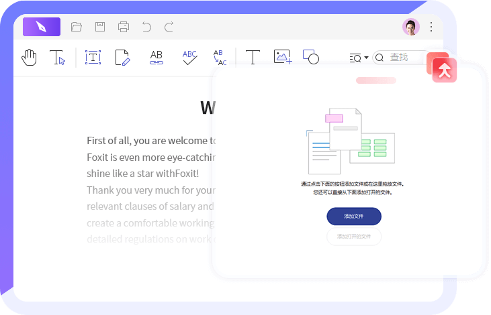Redo the last action
Viewport: 491px width, 315px height.
(169, 27)
